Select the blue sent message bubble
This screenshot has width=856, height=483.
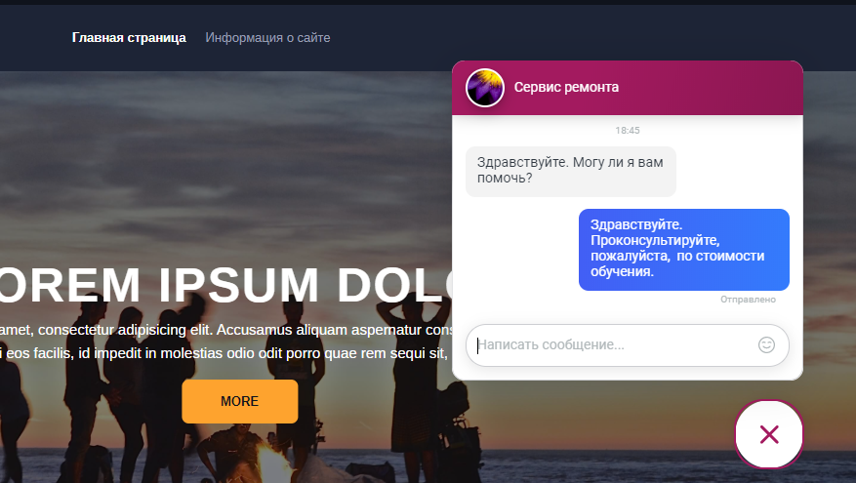point(684,250)
